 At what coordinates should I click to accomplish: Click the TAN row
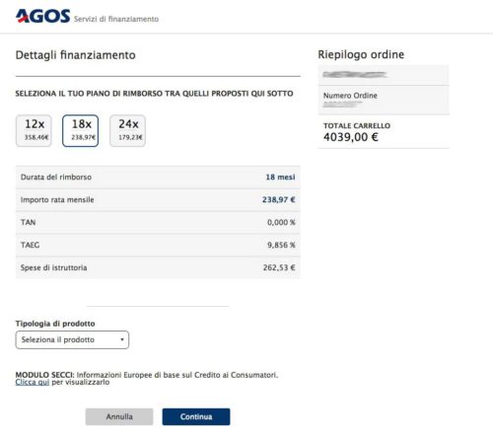158,222
